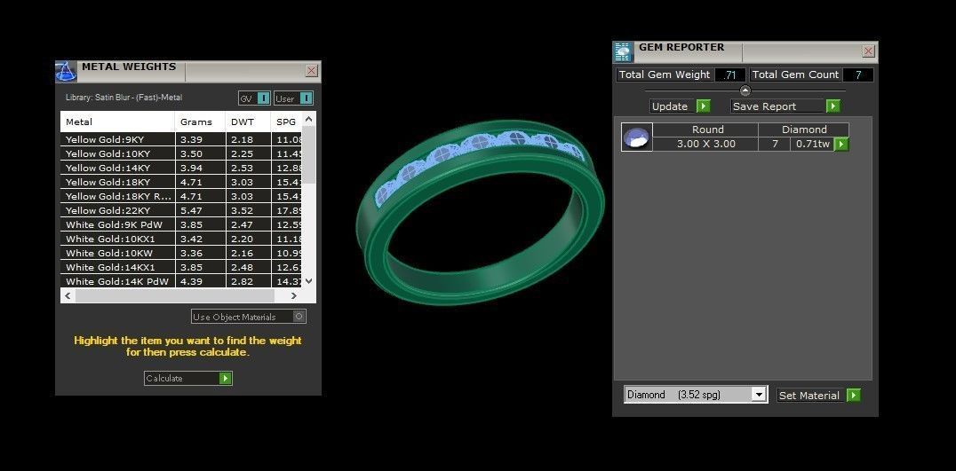This screenshot has height=471, width=956.
Task: Select the White Gold:9K PdW row
Action: 181,224
